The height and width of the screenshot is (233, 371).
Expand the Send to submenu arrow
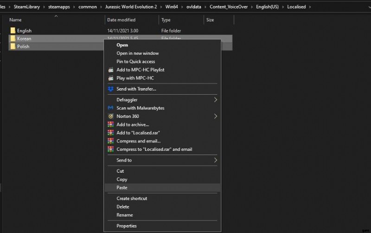[x=216, y=160]
